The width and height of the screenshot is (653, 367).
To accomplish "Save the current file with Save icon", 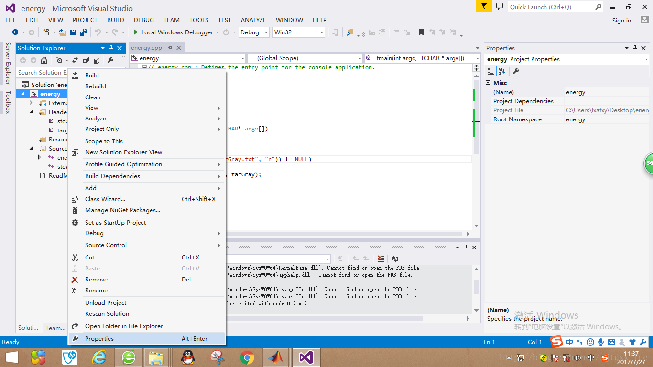I will tap(73, 32).
